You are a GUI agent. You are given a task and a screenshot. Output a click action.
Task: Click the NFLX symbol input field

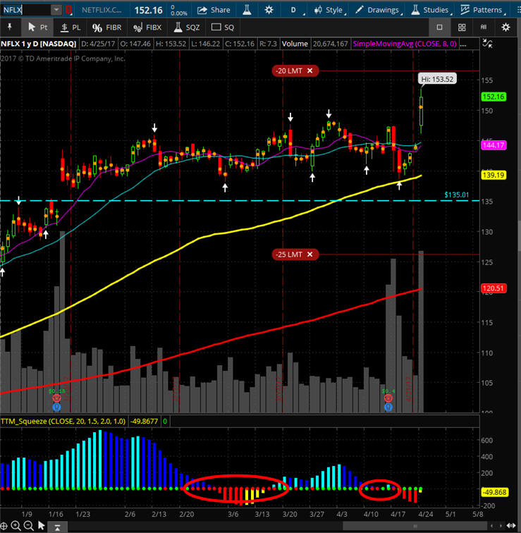(x=25, y=10)
